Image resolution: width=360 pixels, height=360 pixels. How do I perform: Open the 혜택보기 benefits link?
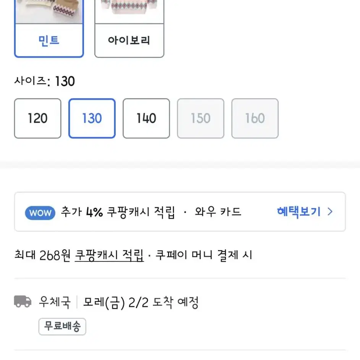point(299,211)
